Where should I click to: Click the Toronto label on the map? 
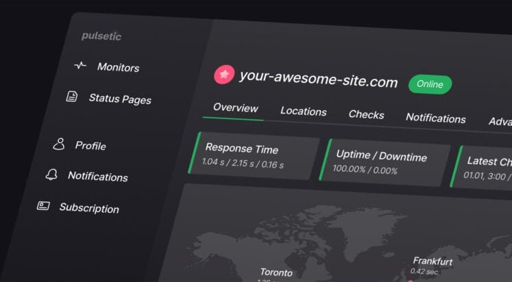click(x=276, y=272)
